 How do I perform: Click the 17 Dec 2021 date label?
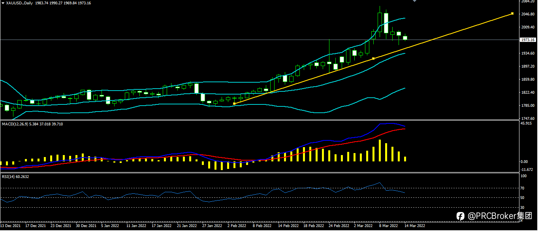[36, 226]
